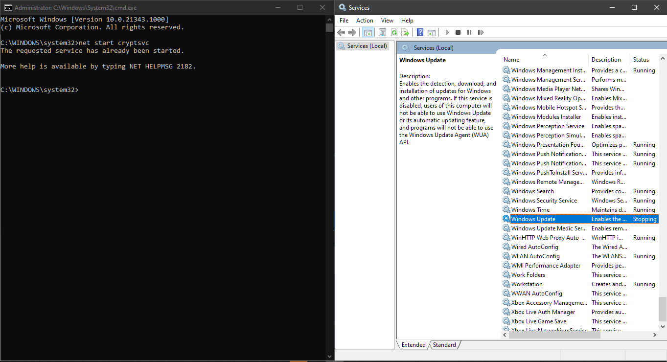Viewport: 667px width, 362px height.
Task: Select the Windows Management Inst... service row
Action: click(580, 70)
